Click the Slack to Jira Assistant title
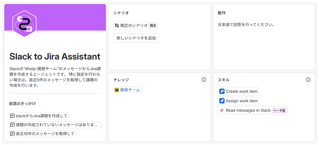The width and height of the screenshot is (319, 145). coord(55,57)
